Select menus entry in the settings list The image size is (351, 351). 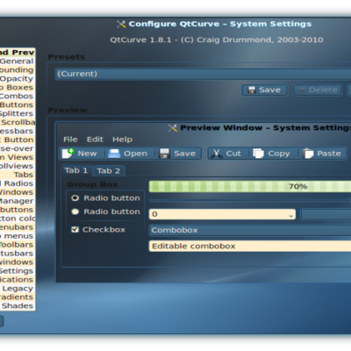[17, 236]
